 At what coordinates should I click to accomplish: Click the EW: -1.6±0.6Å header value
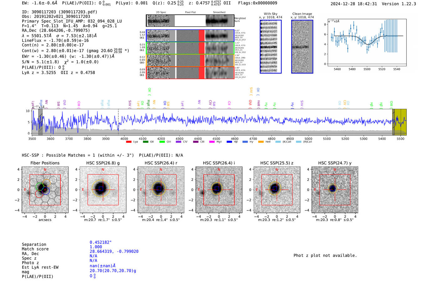40,3
